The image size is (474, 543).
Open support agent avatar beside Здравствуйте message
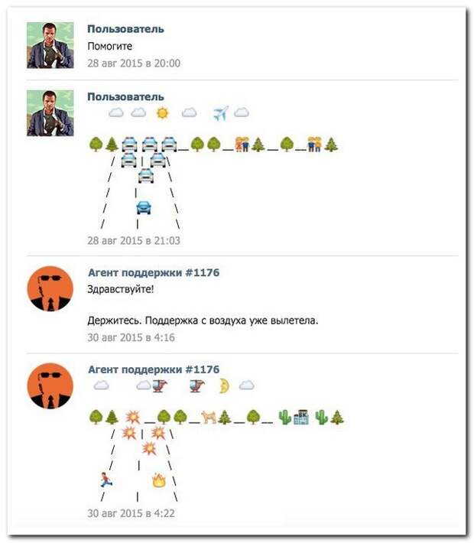(x=50, y=289)
